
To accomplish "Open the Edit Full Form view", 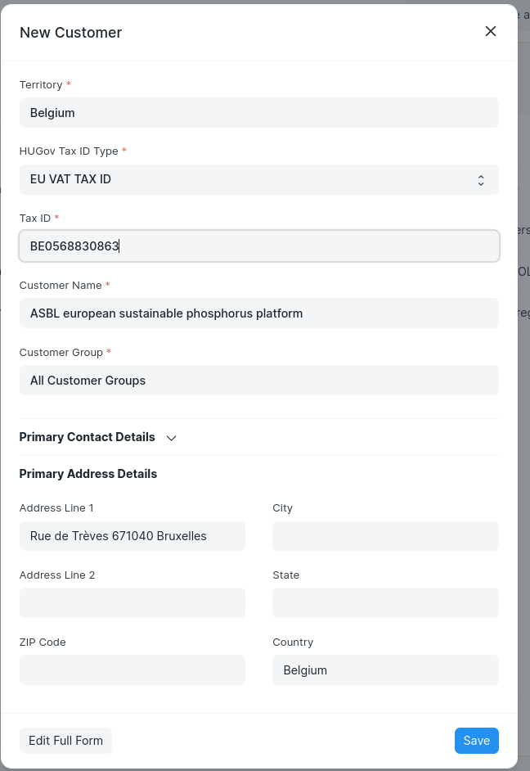I will [65, 740].
